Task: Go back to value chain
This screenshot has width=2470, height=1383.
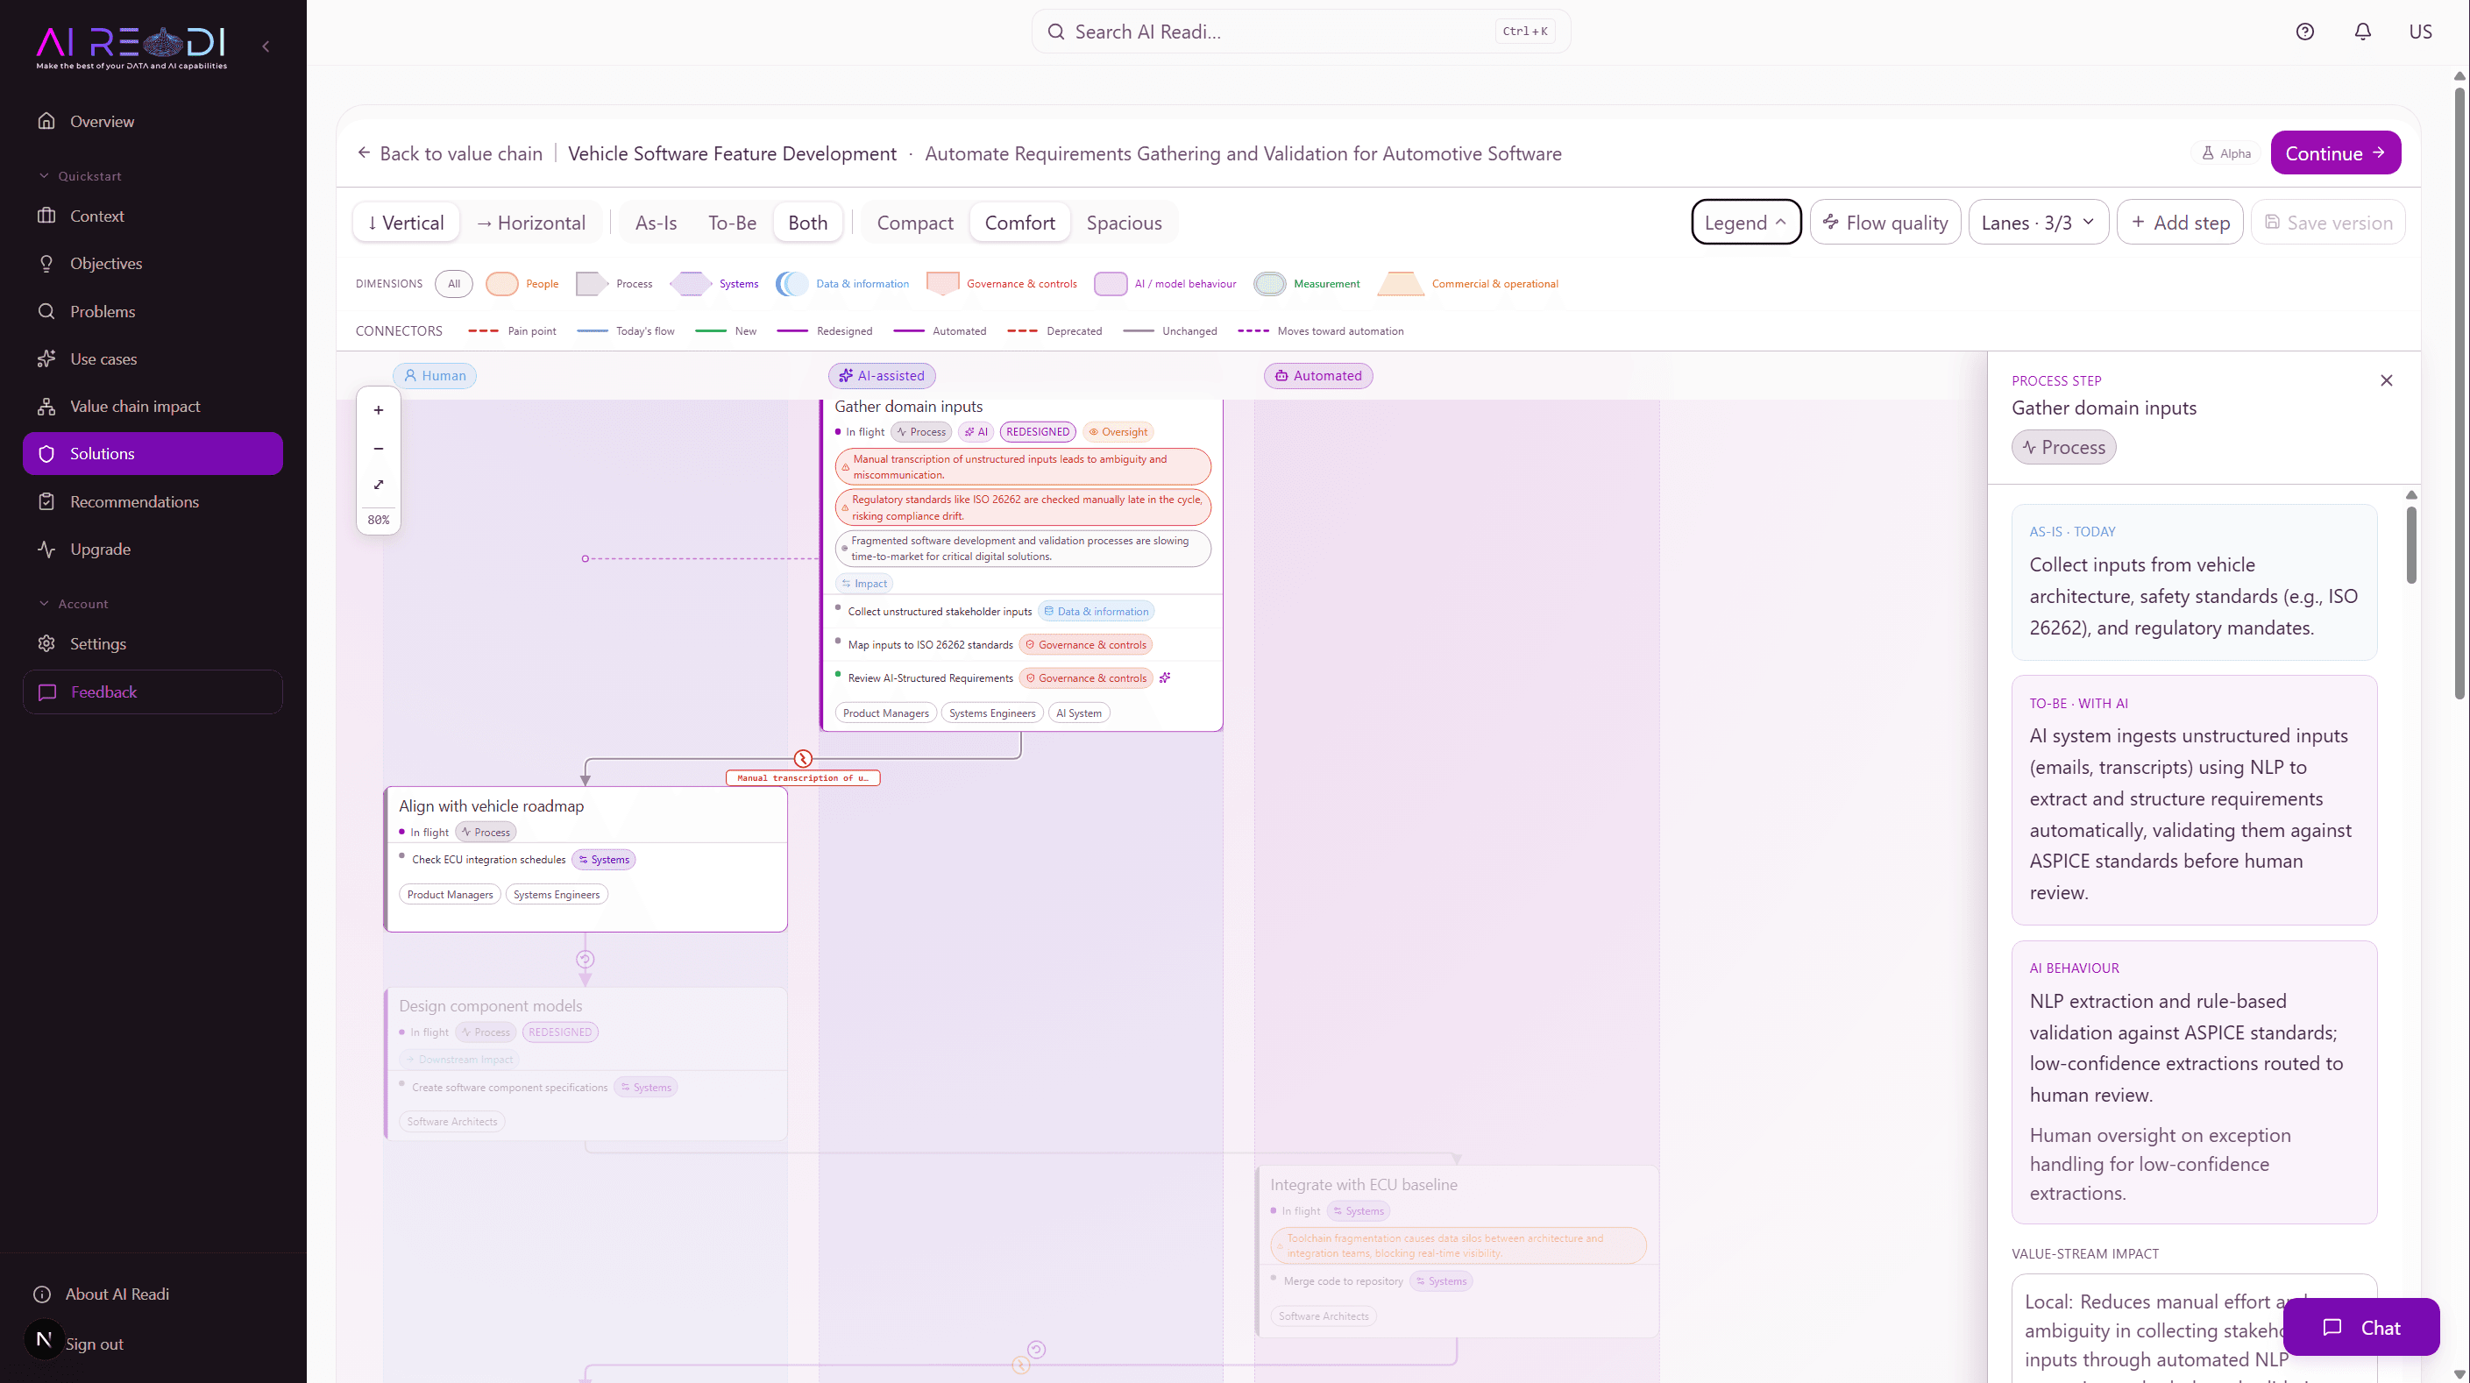Action: (450, 153)
